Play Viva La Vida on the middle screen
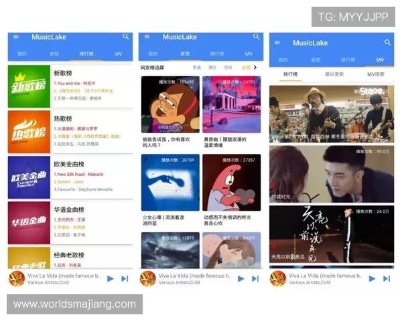 pos(241,279)
